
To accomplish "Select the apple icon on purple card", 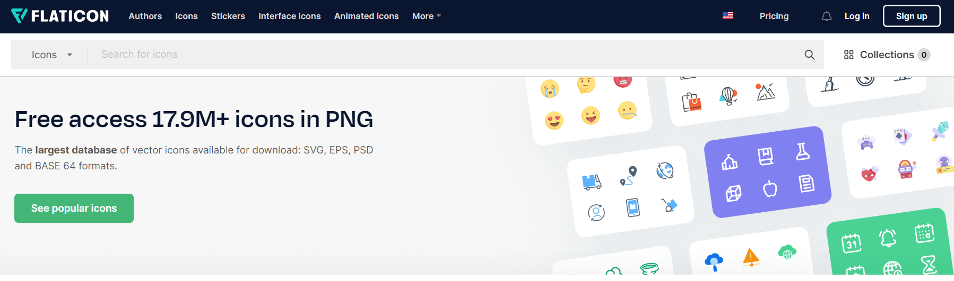I will [x=770, y=188].
